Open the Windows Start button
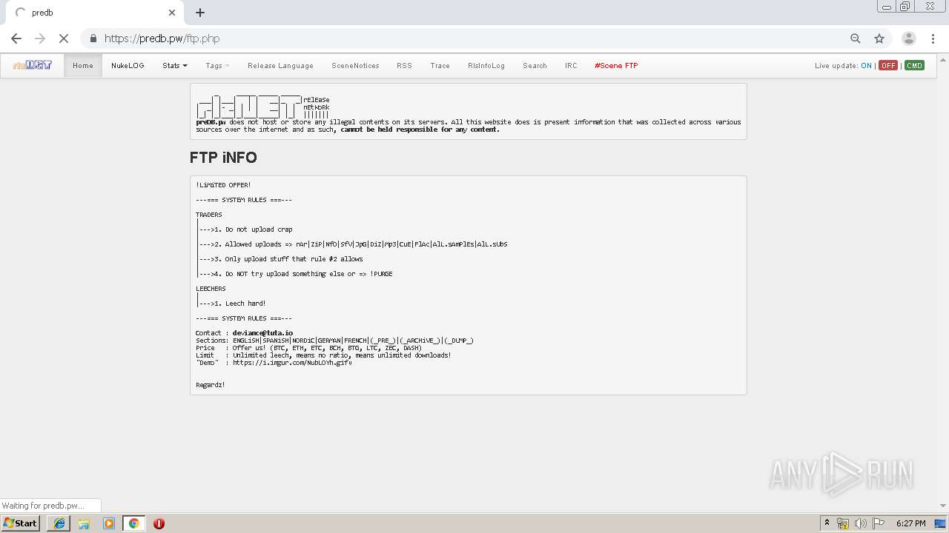 [21, 523]
